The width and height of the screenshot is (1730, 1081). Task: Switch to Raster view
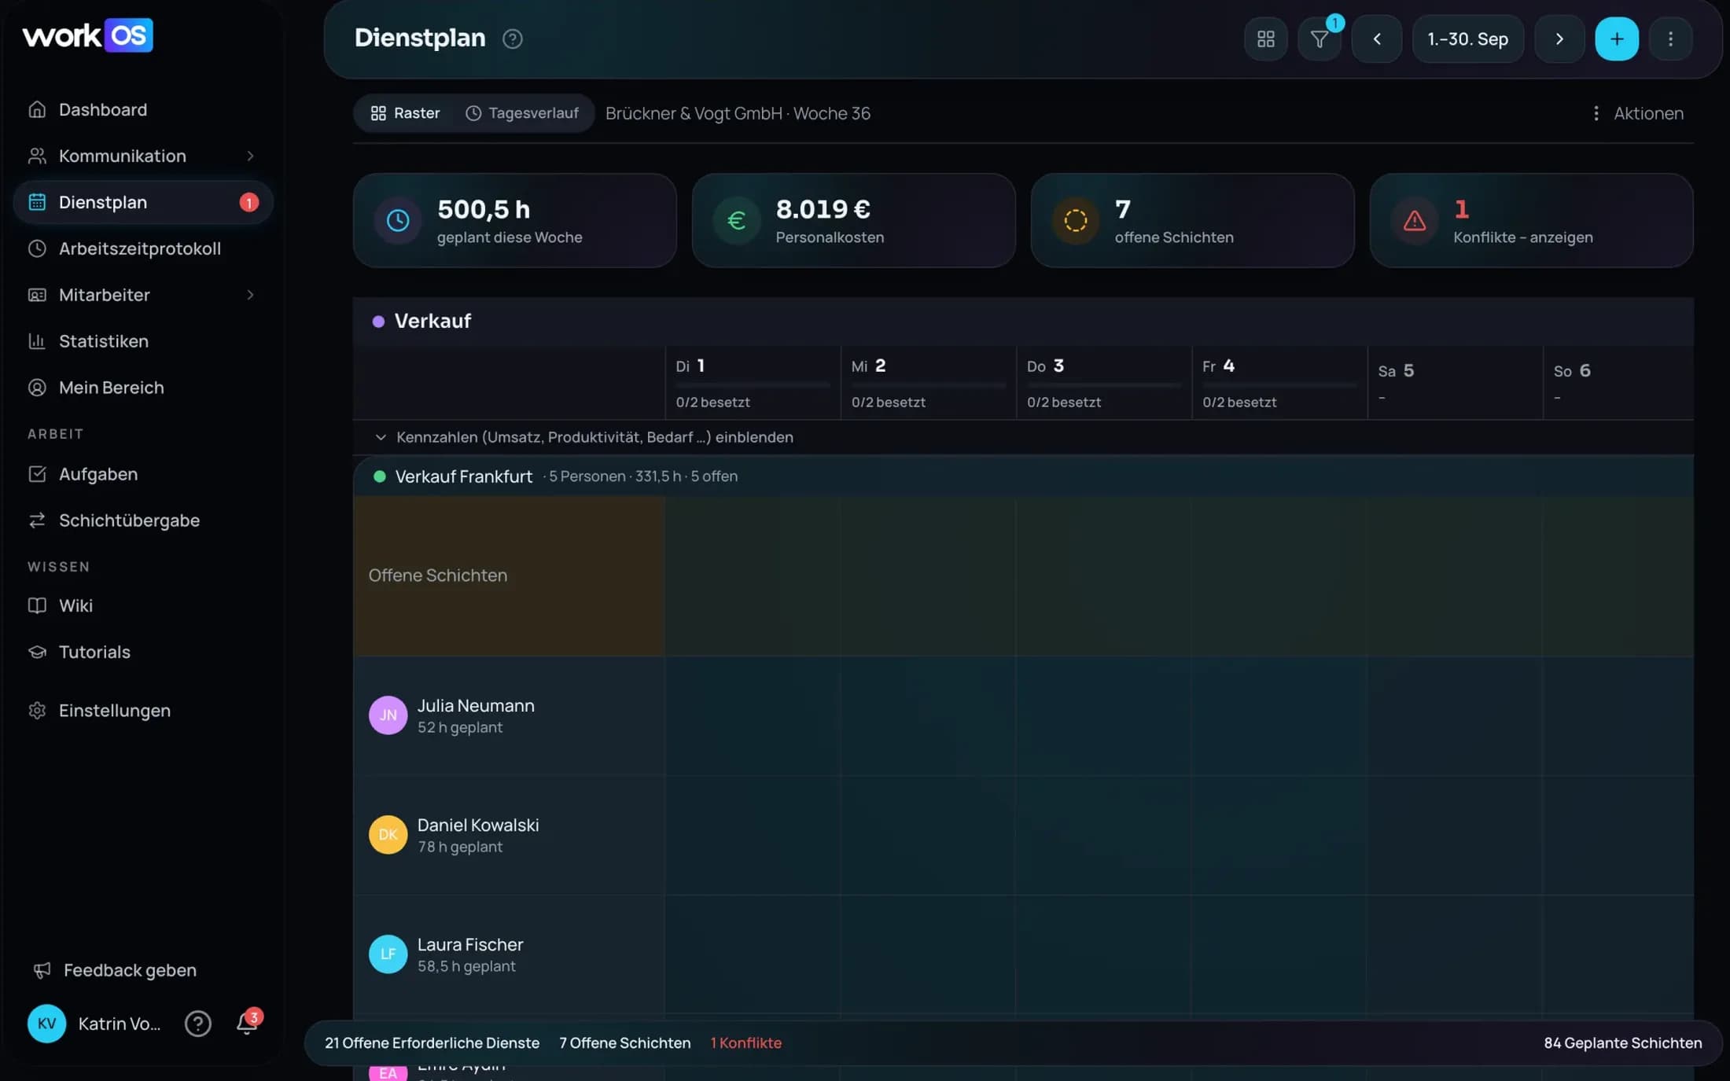tap(405, 113)
